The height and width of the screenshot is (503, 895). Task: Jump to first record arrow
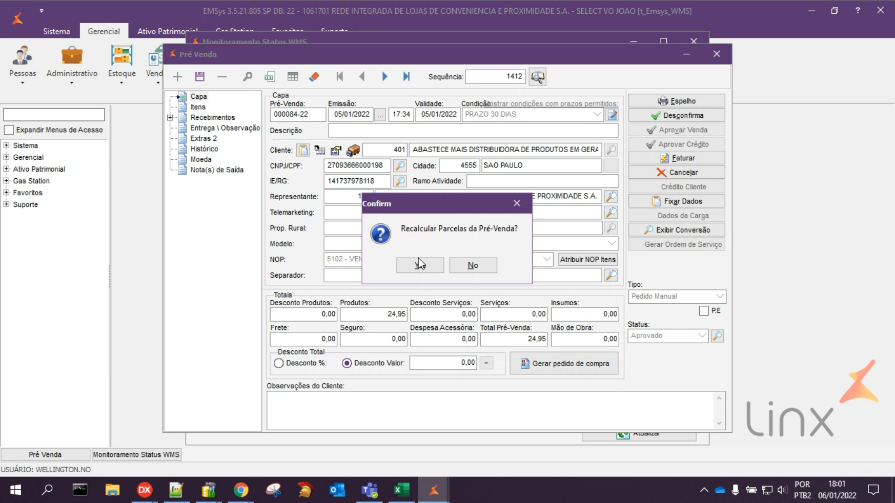pyautogui.click(x=339, y=77)
